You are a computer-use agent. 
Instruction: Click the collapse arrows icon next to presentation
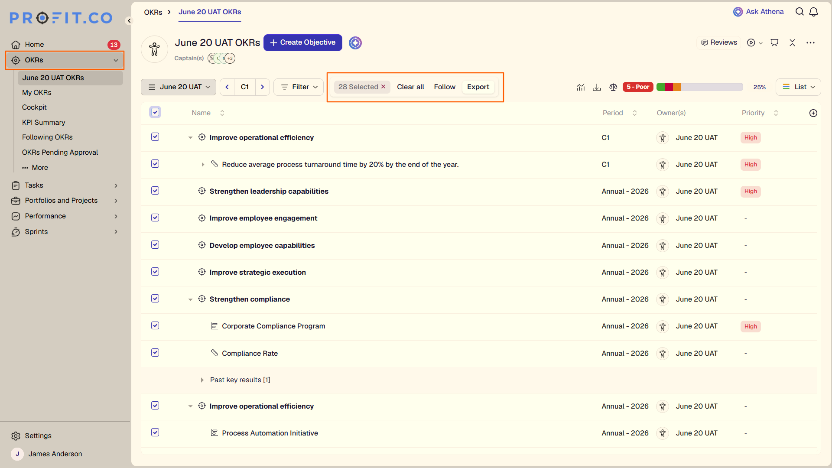792,42
